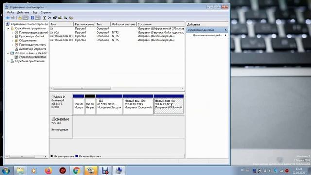Image resolution: width=311 pixels, height=175 pixels.
Task: Sort by Расположение column header
Action: click(84, 24)
